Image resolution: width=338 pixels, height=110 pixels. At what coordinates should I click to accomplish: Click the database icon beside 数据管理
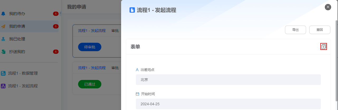[x=3, y=73]
